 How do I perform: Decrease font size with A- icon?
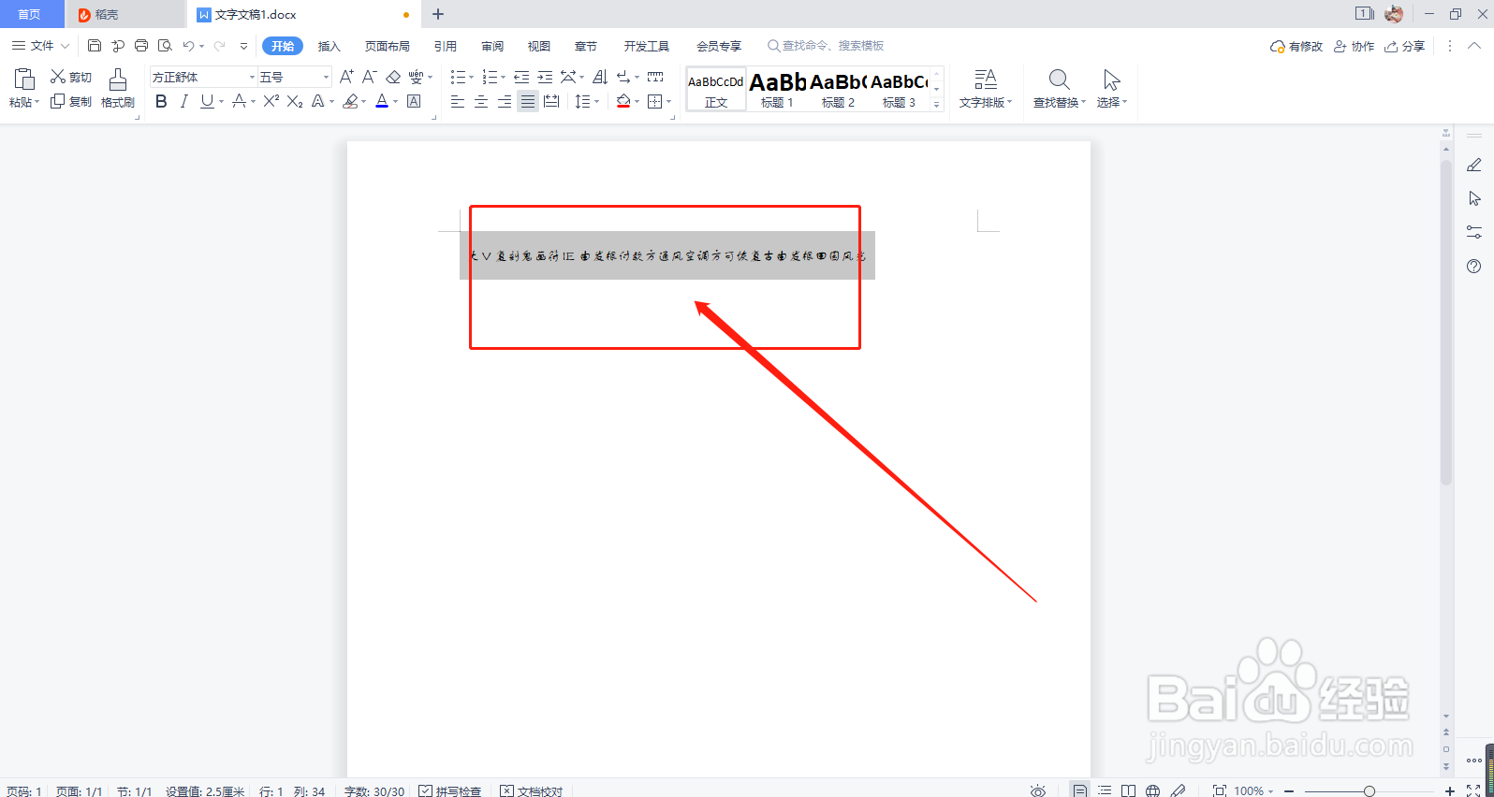pyautogui.click(x=370, y=77)
